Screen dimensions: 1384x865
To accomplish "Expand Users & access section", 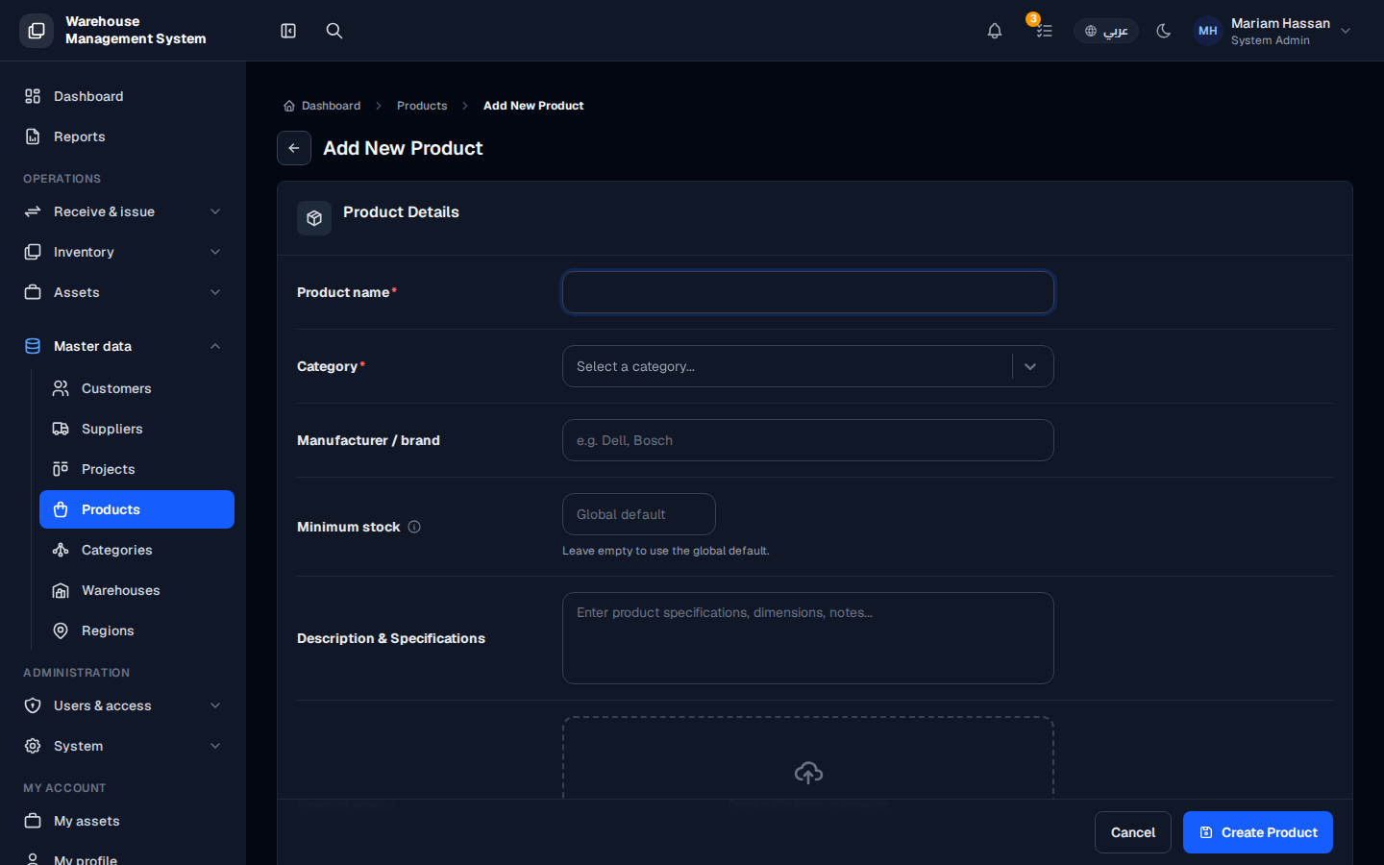I will [x=123, y=705].
